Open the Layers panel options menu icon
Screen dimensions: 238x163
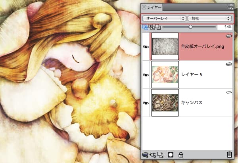point(230,7)
